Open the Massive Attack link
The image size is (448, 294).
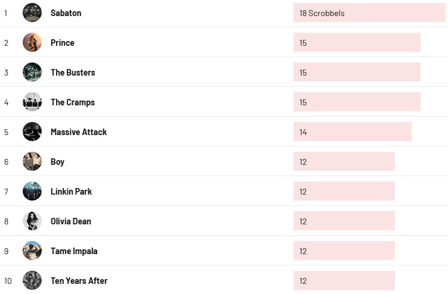[x=79, y=132]
